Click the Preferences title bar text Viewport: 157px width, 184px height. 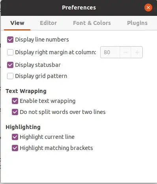79,8
